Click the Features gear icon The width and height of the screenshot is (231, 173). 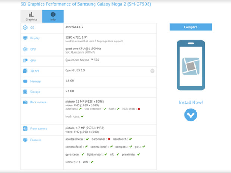pos(25,140)
